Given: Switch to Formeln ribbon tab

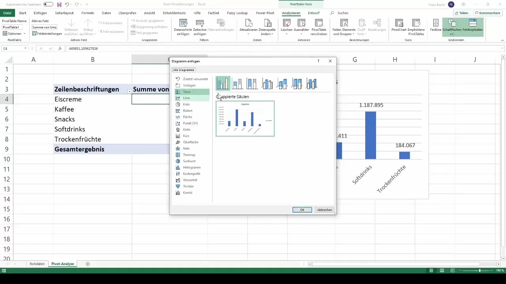Looking at the screenshot, I should point(88,13).
